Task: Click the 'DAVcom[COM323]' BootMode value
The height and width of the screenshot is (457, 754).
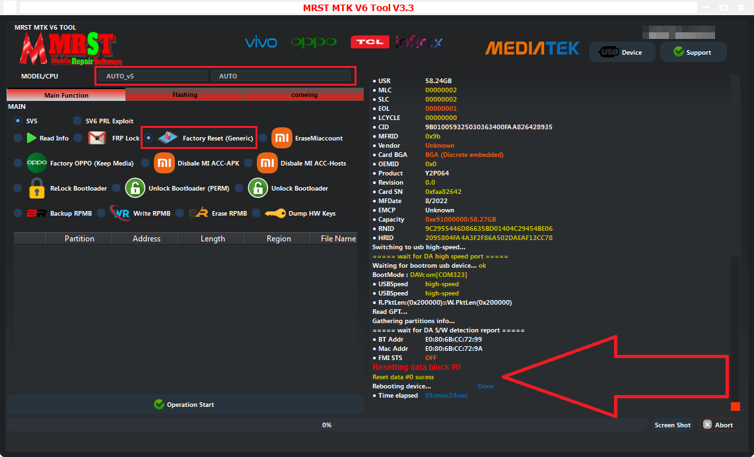Action: (x=438, y=275)
